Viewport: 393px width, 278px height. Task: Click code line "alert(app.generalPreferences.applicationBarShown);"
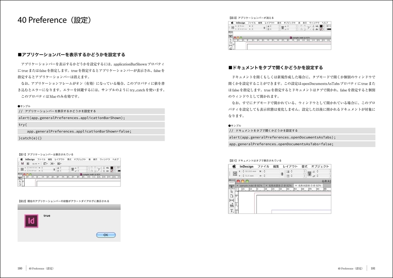[x=91, y=118]
